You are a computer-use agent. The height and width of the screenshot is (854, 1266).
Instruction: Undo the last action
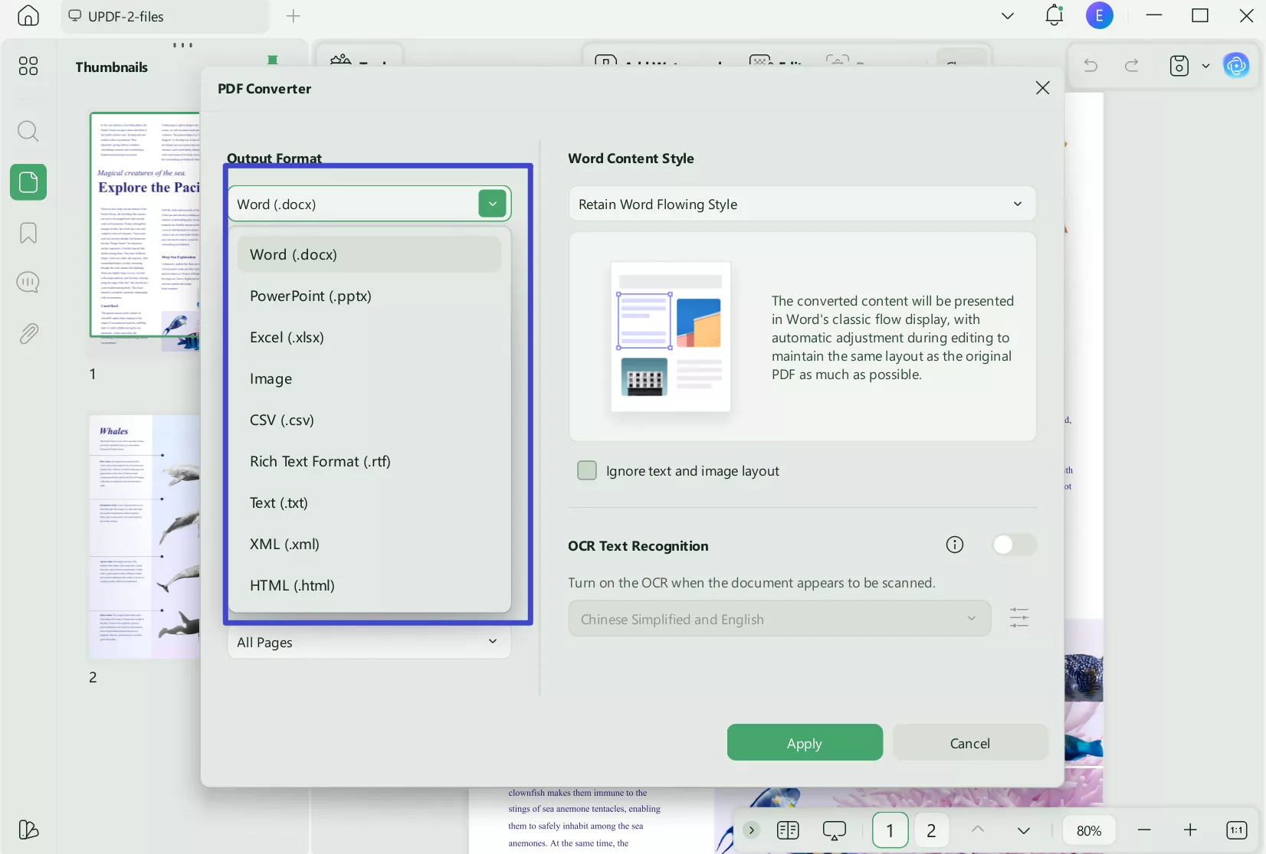coord(1090,66)
